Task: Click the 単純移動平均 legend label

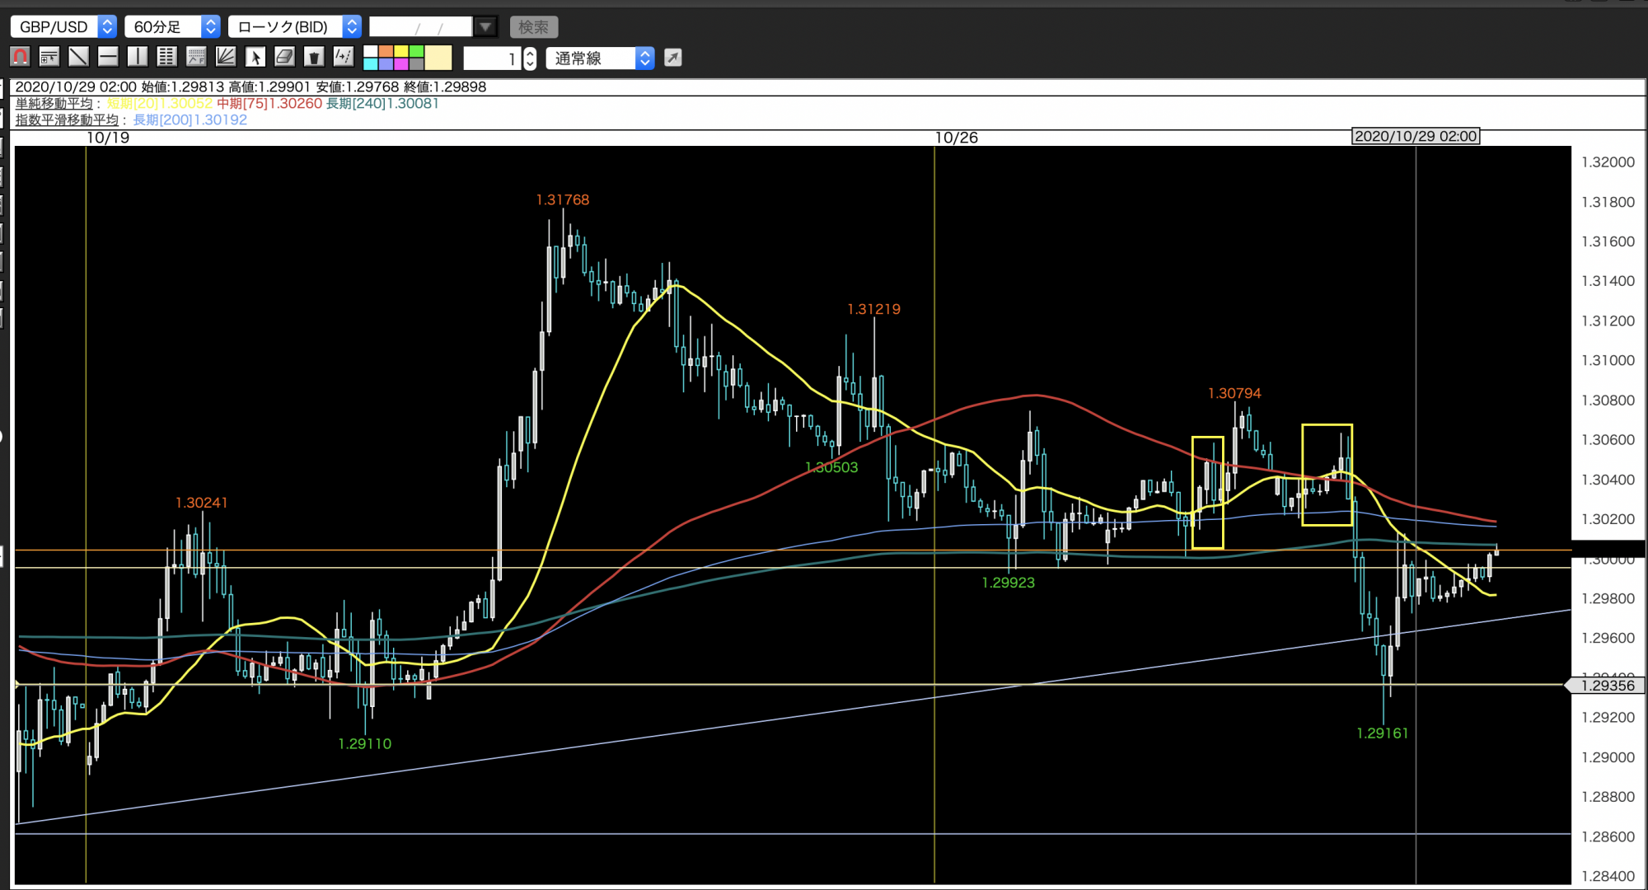Action: tap(54, 103)
